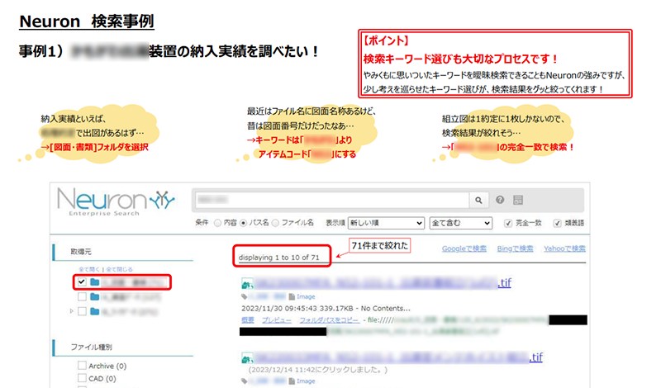This screenshot has height=388, width=661.
Task: Click the third source folder icon
Action: point(94,311)
